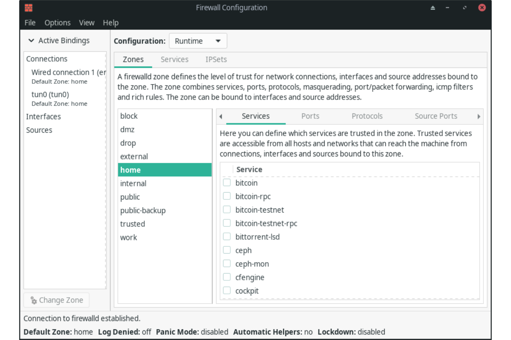Open the Ports tab in zone settings

310,116
